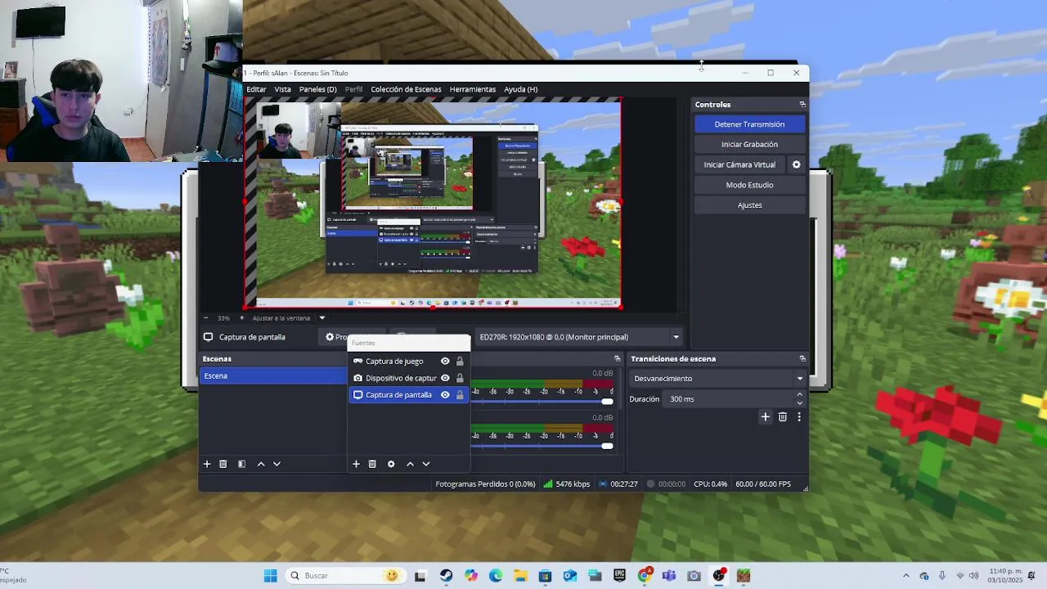Open File Explorer from taskbar

tap(520, 576)
